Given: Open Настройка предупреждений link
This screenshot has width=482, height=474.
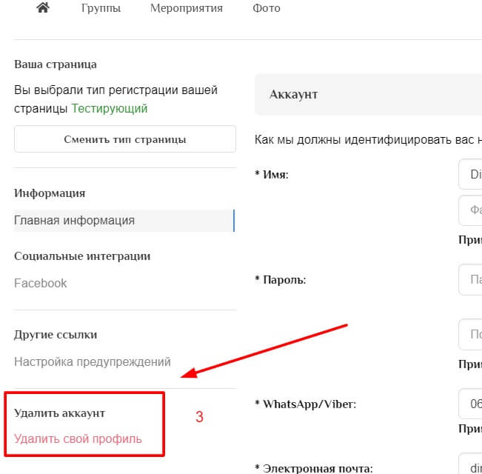Looking at the screenshot, I should pos(93,362).
